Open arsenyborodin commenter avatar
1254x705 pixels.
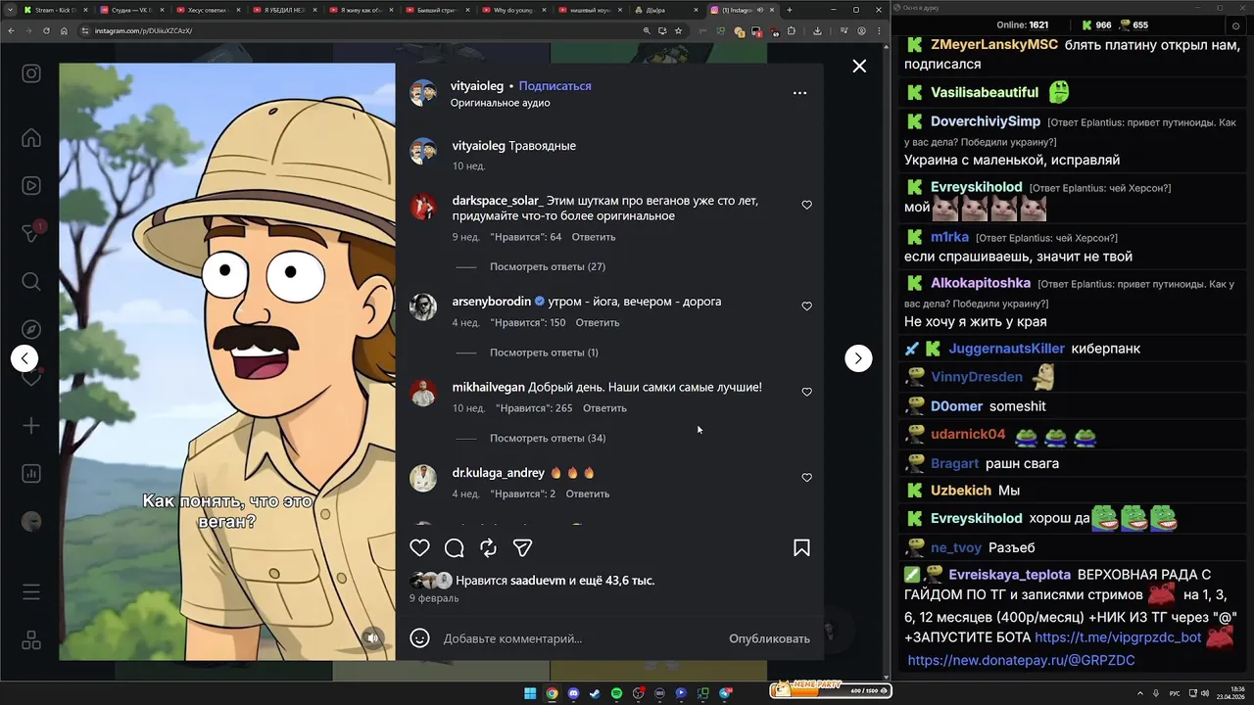423,306
